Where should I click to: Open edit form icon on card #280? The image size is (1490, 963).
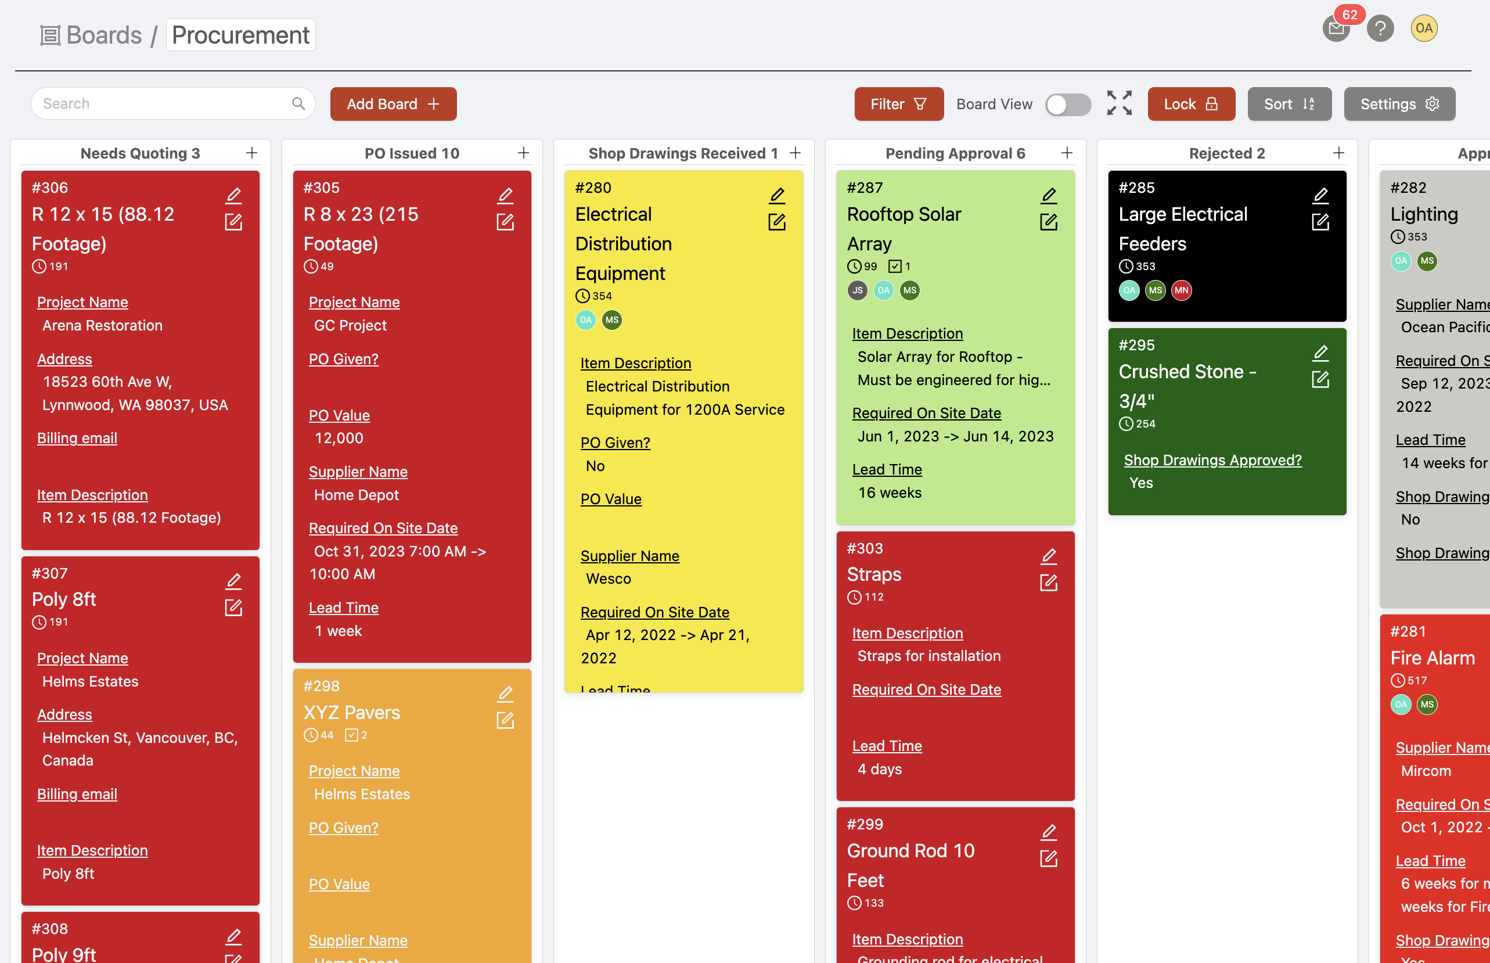pyautogui.click(x=777, y=222)
